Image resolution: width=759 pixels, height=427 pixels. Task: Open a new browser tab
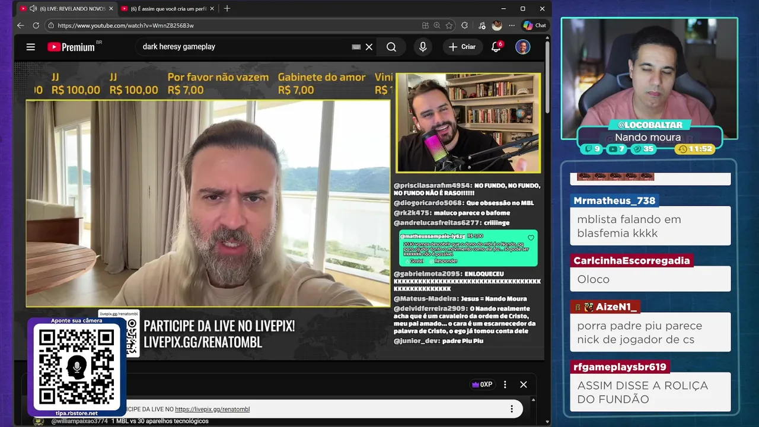pyautogui.click(x=227, y=9)
